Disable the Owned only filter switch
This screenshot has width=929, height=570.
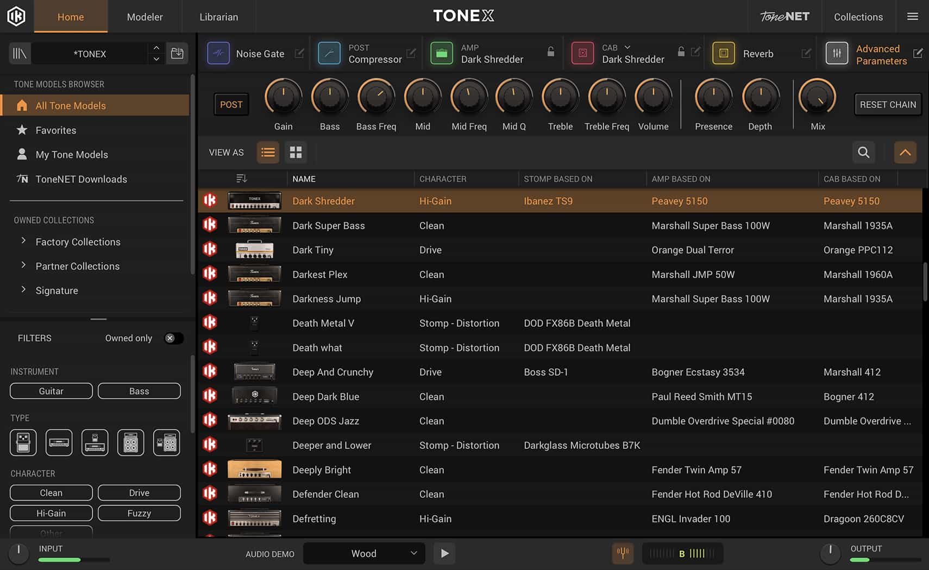173,338
